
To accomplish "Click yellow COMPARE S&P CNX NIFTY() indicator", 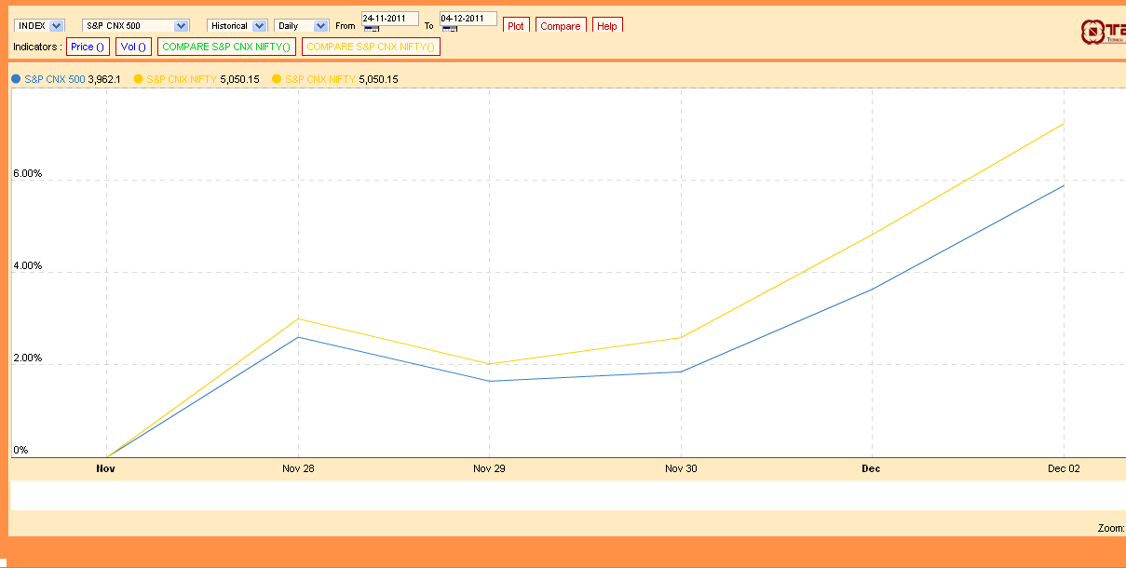I will [x=371, y=47].
